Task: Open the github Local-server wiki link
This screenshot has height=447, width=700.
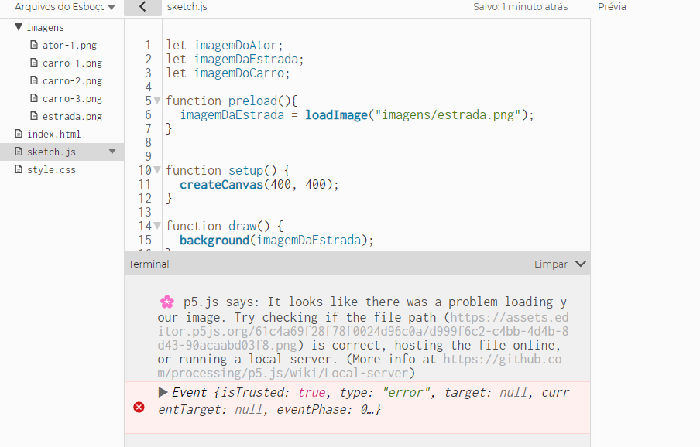Action: click(x=359, y=367)
